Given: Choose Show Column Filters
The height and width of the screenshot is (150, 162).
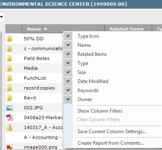Looking at the screenshot, I should click(x=100, y=111).
